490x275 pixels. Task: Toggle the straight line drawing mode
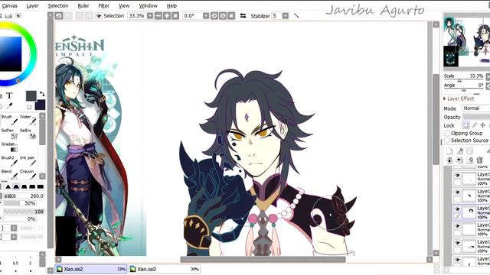pyautogui.click(x=296, y=15)
